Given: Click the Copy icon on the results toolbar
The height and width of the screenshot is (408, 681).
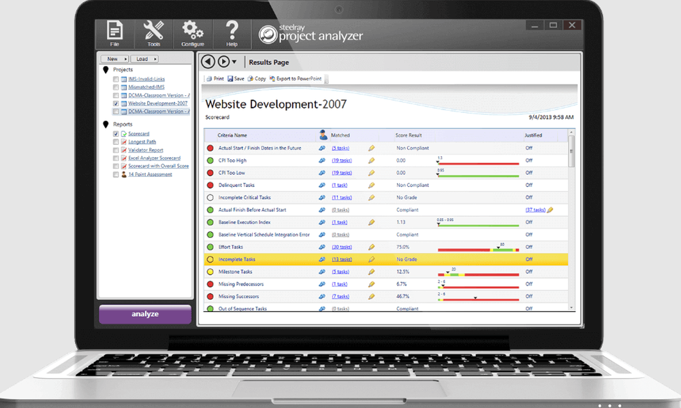Looking at the screenshot, I should (251, 78).
